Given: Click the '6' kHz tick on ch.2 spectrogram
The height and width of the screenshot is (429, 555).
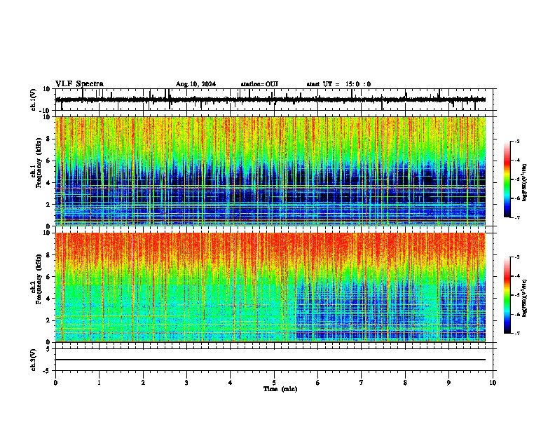Looking at the screenshot, I should 48,277.
